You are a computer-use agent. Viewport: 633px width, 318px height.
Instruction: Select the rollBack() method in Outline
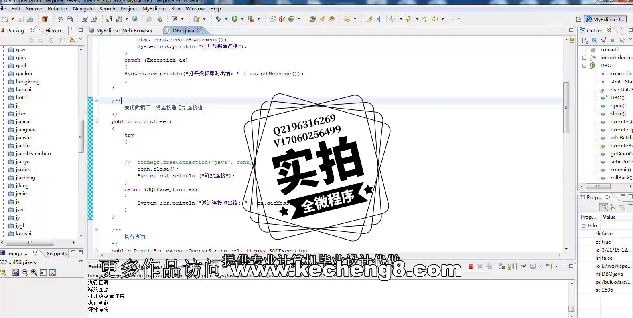click(621, 178)
